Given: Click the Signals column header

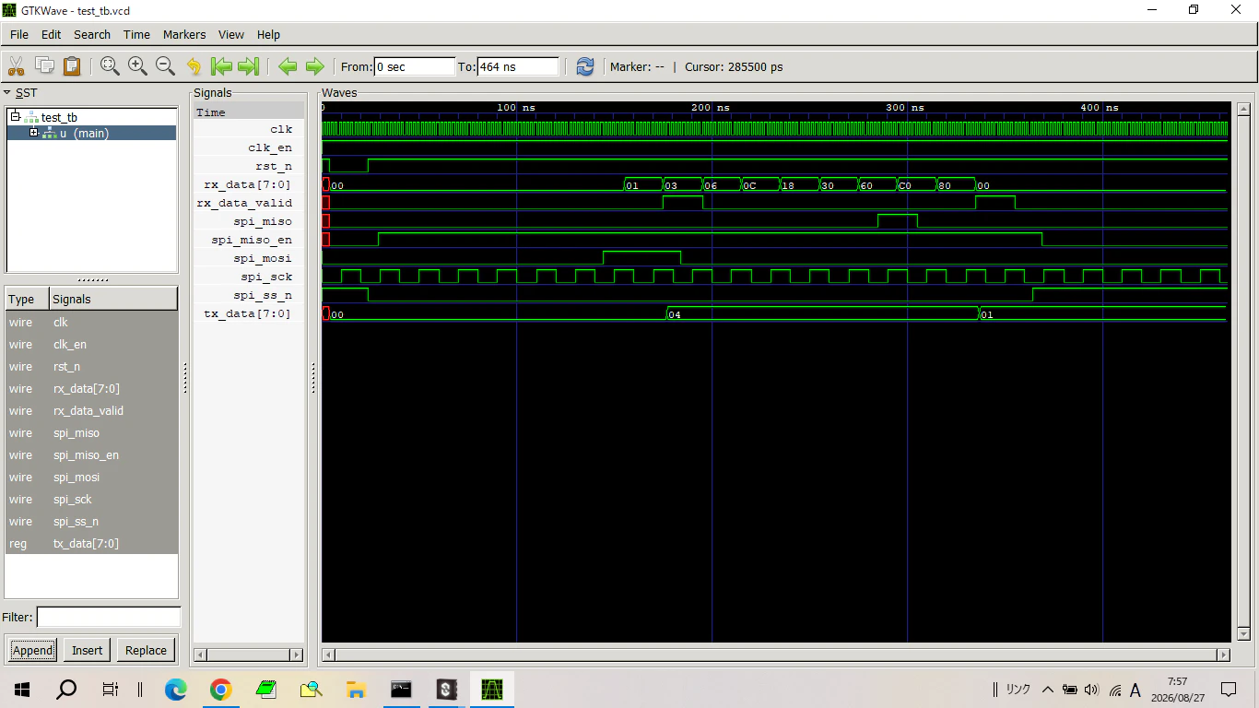Looking at the screenshot, I should [x=112, y=299].
